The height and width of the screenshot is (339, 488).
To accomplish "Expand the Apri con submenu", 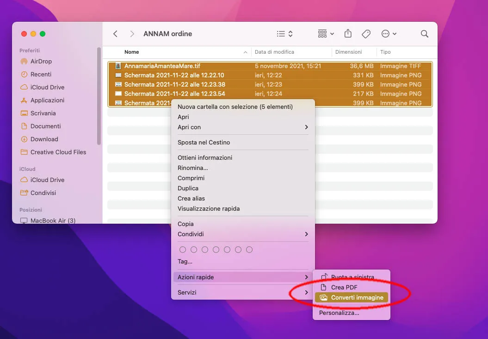I will [243, 127].
